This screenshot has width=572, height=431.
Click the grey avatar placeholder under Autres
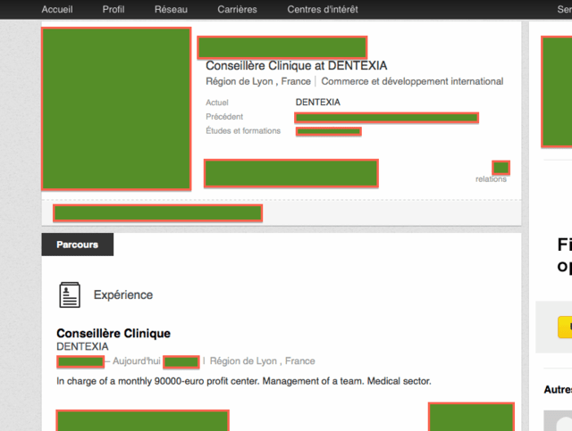coord(559,420)
